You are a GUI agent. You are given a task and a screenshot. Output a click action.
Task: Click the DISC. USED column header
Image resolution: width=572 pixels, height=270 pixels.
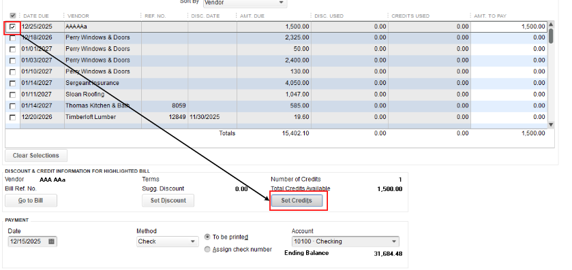tap(329, 16)
